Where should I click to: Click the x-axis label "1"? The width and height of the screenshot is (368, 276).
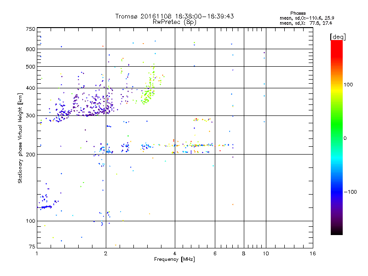(x=37, y=253)
